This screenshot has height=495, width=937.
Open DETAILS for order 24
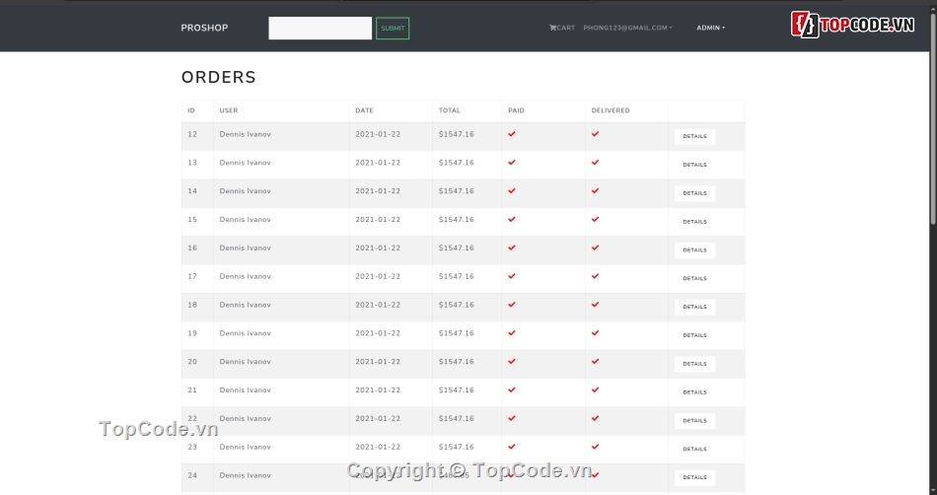(x=694, y=477)
